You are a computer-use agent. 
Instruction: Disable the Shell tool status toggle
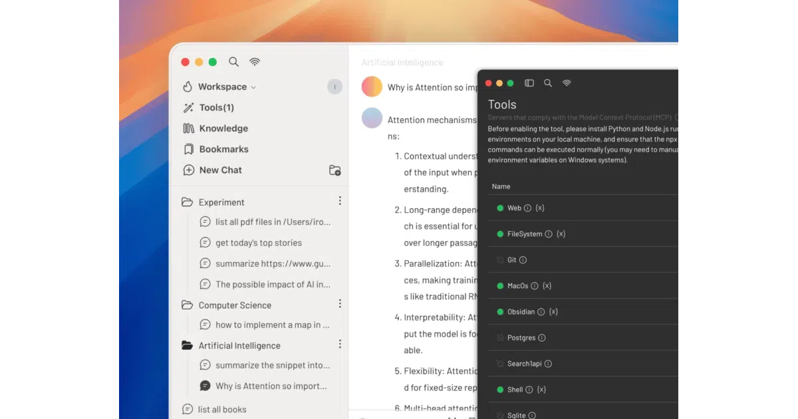coord(500,390)
